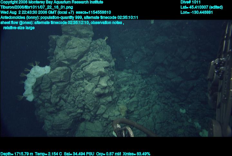The image size is (232, 156).
Task: Select the sheet flow (jjones) annotation line
Action: point(62,22)
